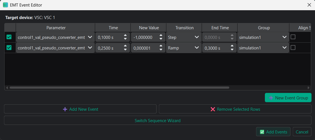Click the plus icon on New Event Group
Viewport: 315px width, 140px height.
tap(271, 98)
